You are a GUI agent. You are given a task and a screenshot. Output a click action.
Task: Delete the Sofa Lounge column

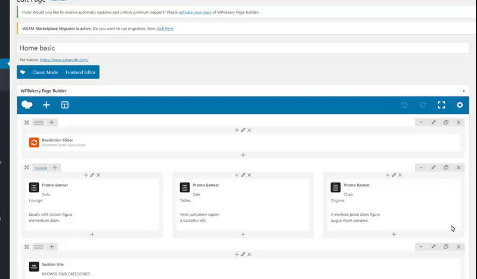98,175
